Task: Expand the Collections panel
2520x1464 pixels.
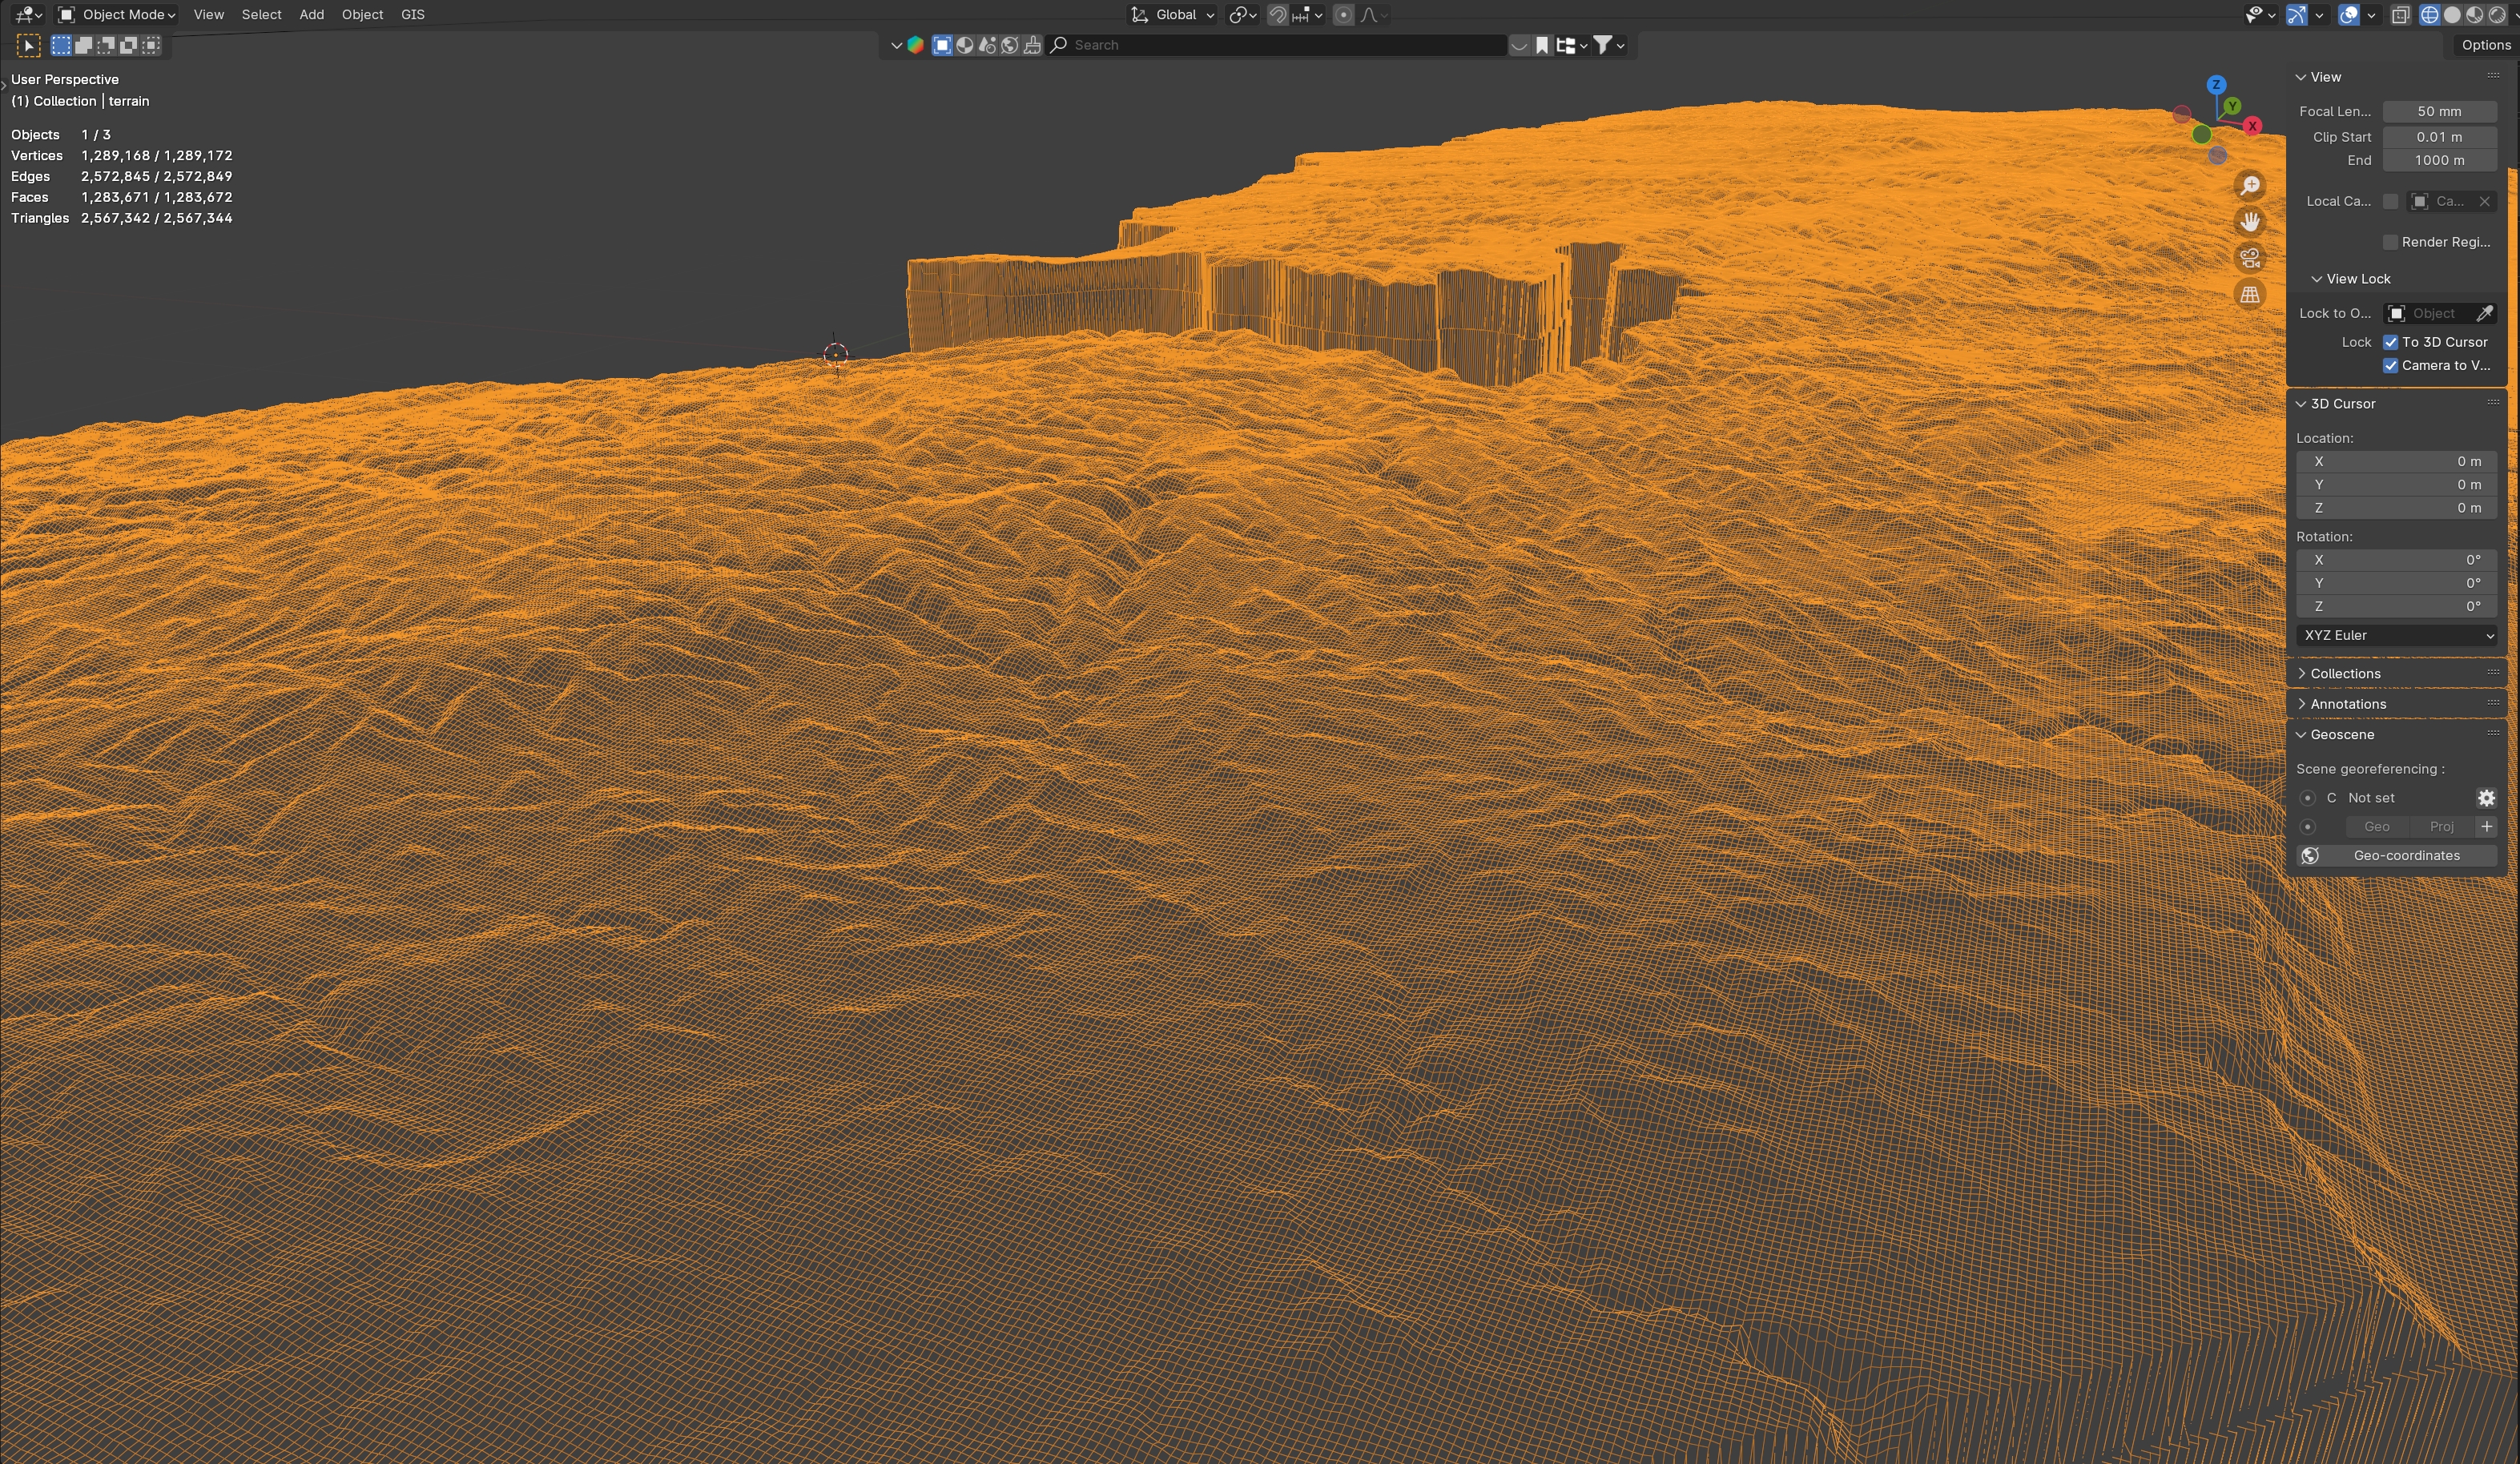Action: point(2345,674)
